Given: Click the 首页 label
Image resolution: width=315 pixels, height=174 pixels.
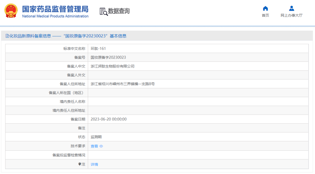Looking at the screenshot, I should 265,15.
